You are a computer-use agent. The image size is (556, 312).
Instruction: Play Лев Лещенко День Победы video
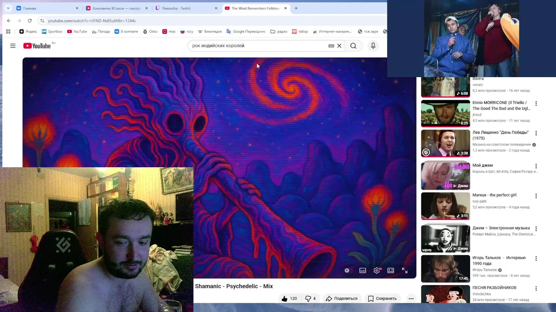click(445, 143)
